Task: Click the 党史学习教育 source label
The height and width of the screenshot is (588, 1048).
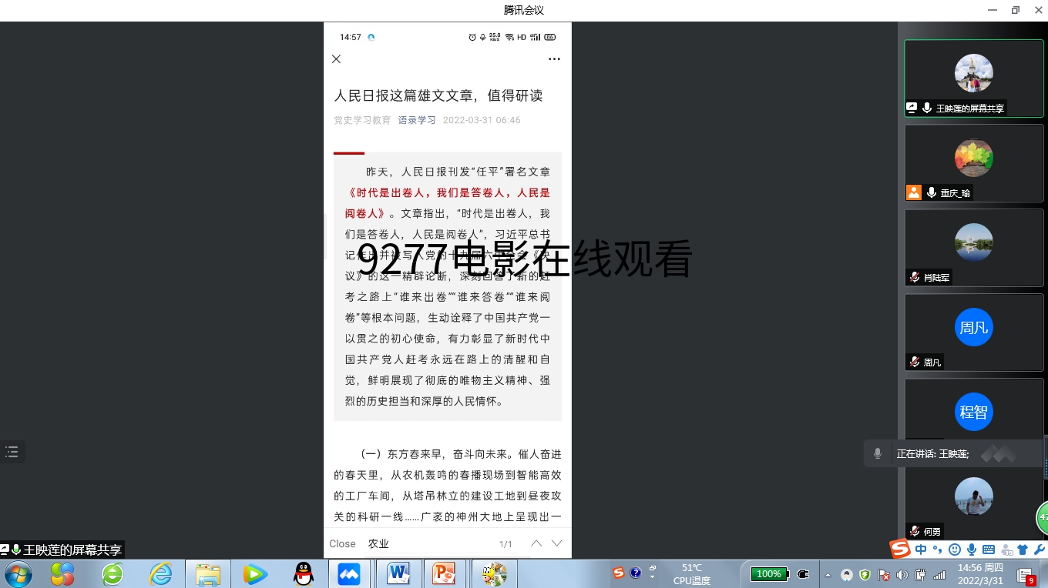Action: [x=362, y=120]
